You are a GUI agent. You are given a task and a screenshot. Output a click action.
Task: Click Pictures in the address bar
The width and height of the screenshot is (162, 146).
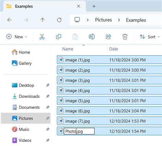pos(104,20)
